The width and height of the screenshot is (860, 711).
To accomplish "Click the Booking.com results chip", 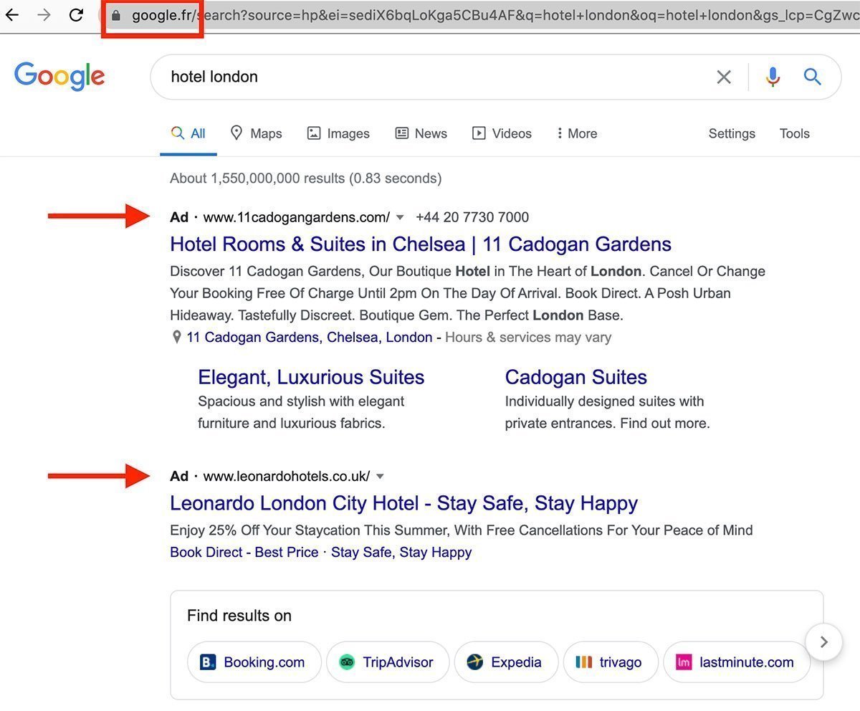I will (x=254, y=662).
